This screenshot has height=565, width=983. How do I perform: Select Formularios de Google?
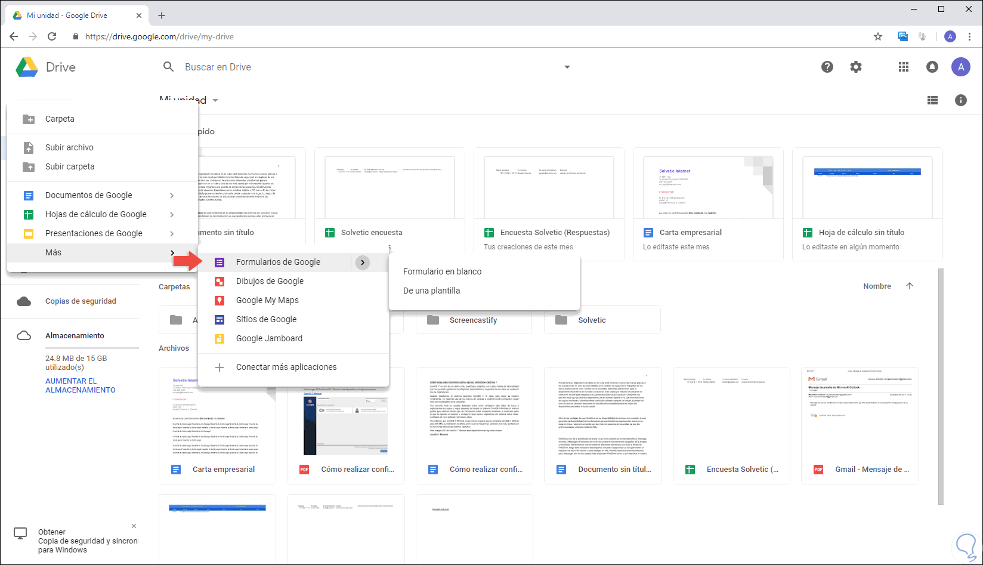click(278, 262)
